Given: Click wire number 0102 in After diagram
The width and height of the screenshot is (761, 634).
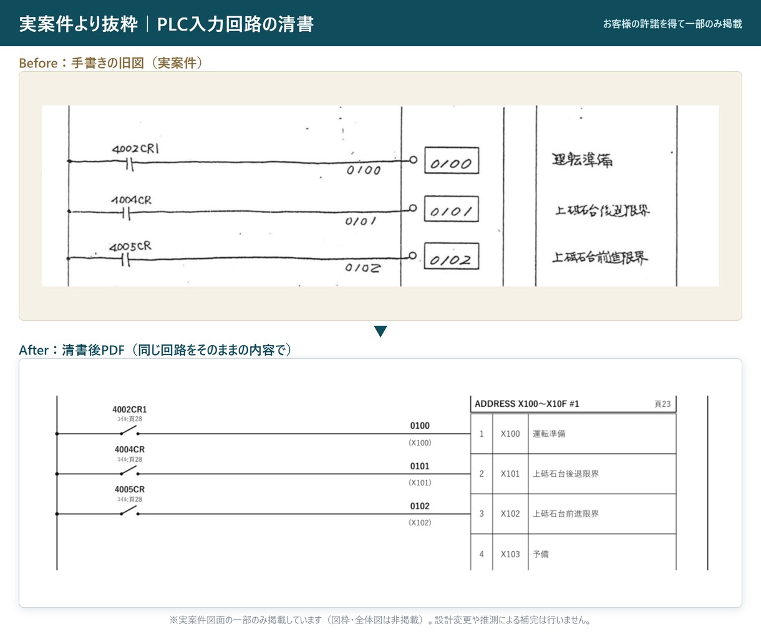Looking at the screenshot, I should (420, 505).
